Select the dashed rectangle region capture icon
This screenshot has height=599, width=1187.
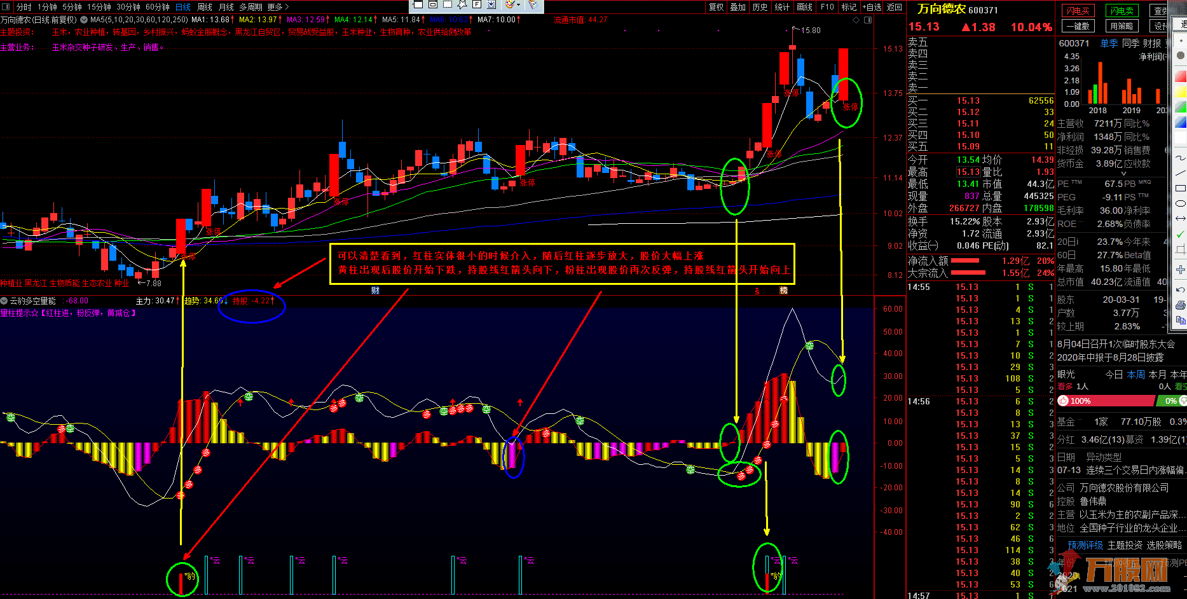[448, 4]
